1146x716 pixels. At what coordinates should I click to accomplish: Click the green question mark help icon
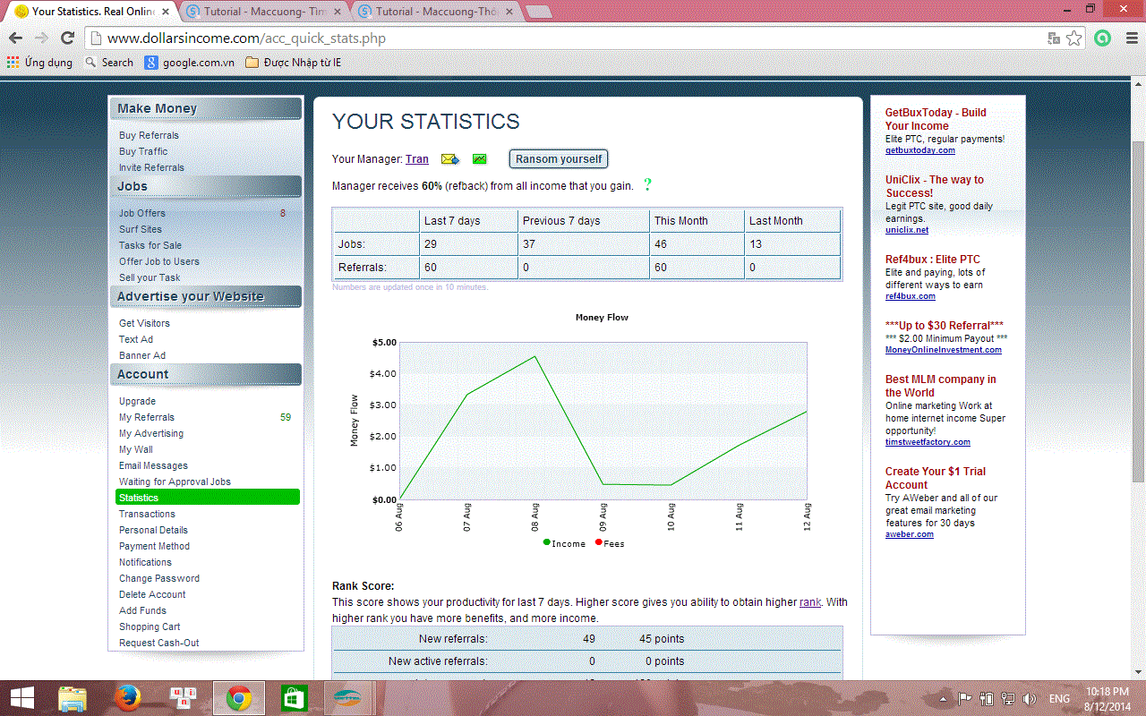(647, 185)
